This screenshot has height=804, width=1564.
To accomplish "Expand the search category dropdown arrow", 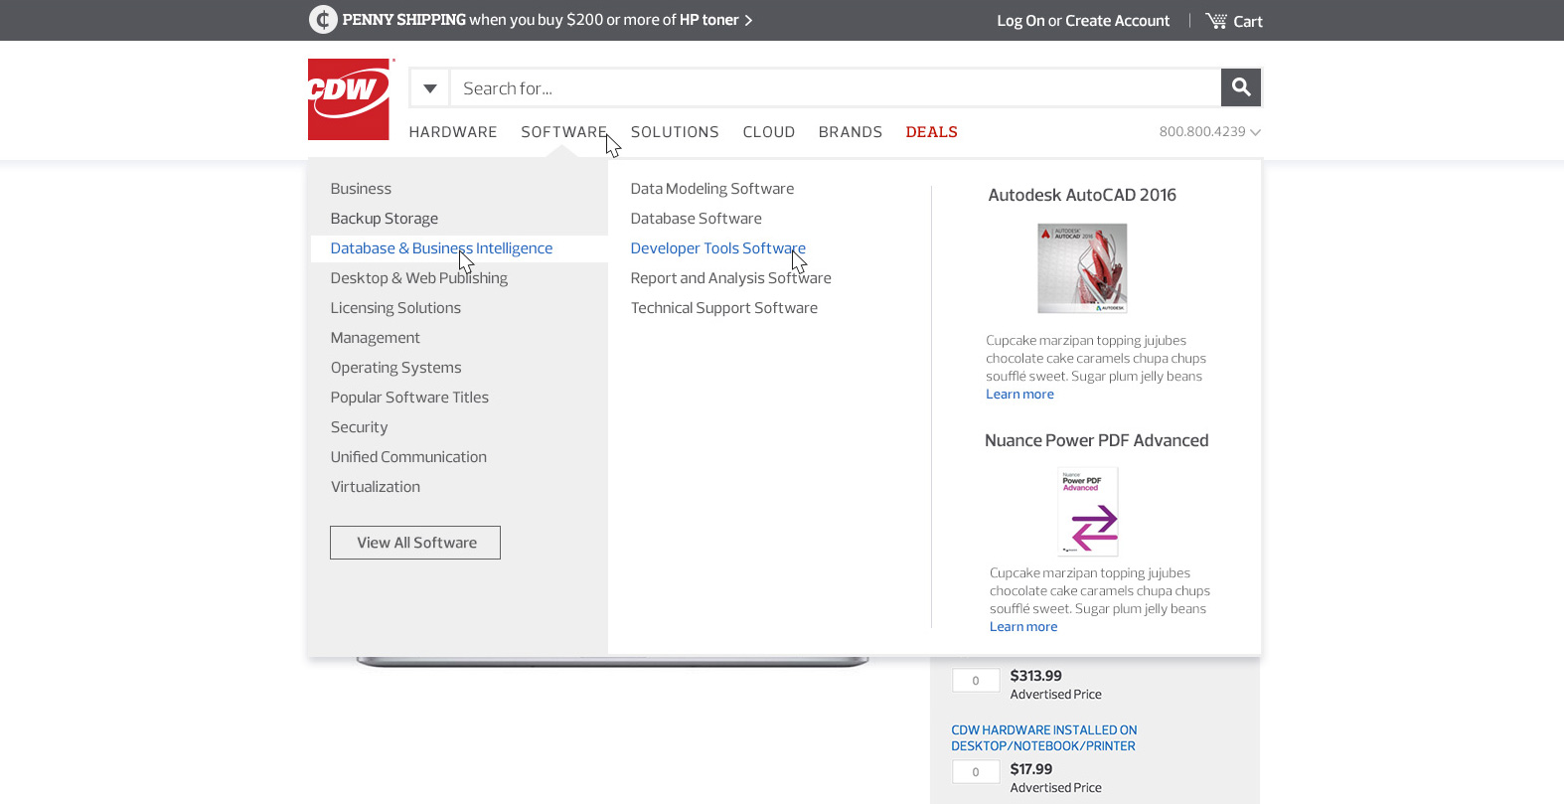I will (x=429, y=88).
